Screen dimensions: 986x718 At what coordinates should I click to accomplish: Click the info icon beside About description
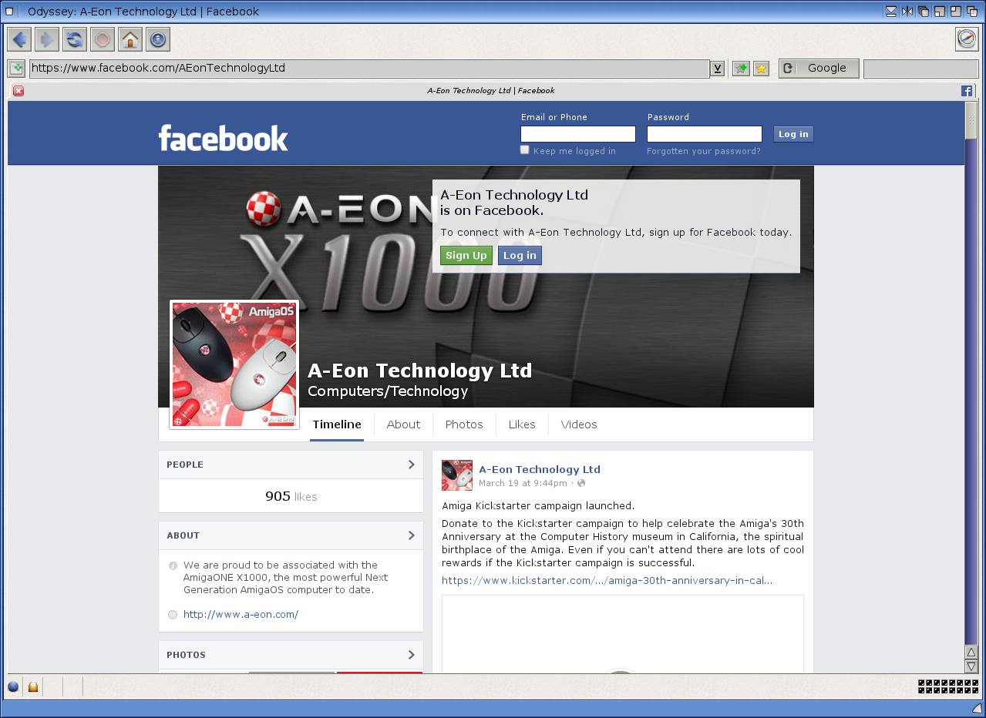pyautogui.click(x=173, y=565)
